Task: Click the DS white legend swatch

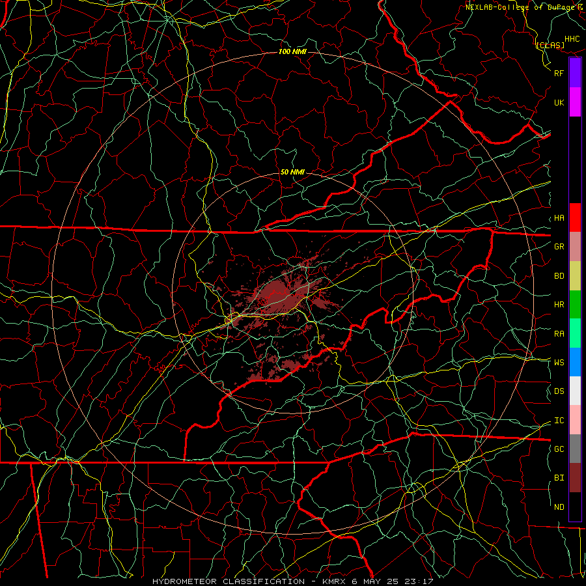Action: pyautogui.click(x=575, y=391)
